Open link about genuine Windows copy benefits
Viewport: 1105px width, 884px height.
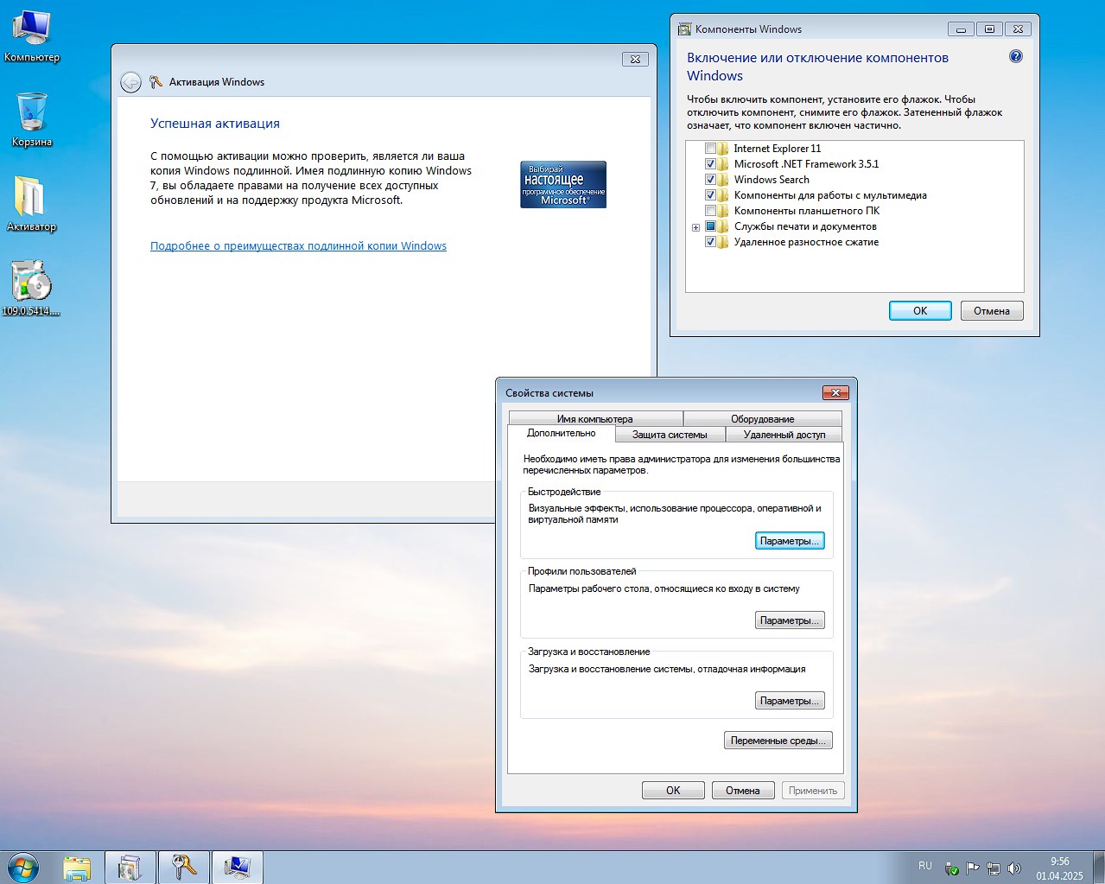[x=298, y=246]
